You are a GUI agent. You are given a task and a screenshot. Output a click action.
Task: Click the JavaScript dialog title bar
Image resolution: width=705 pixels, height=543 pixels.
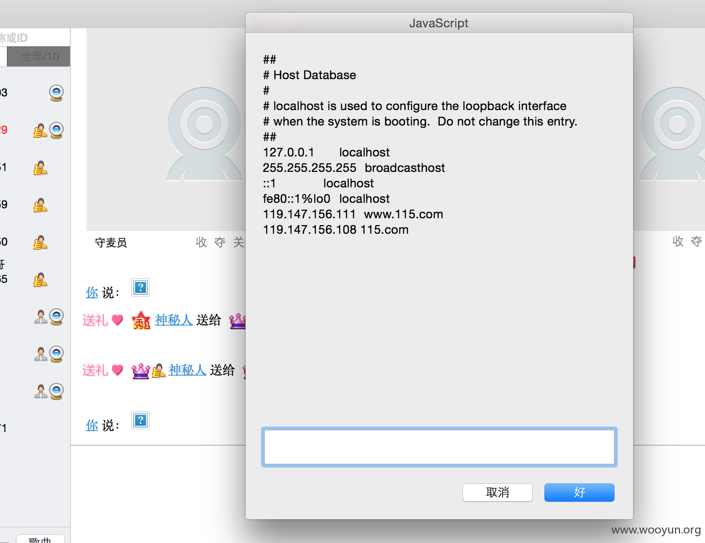(439, 23)
